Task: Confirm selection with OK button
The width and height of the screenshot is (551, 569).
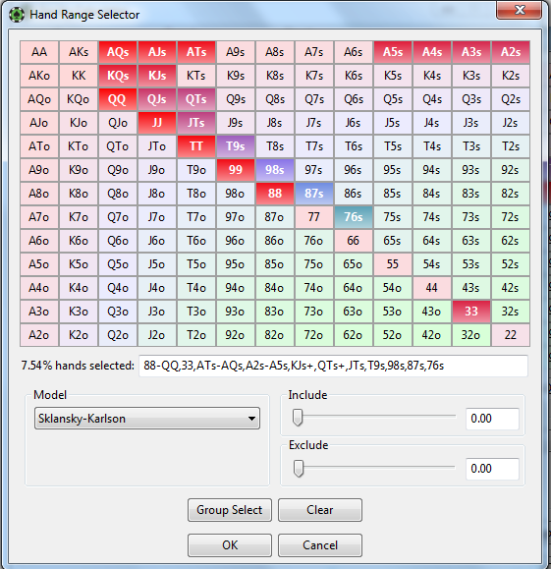Action: pyautogui.click(x=230, y=545)
